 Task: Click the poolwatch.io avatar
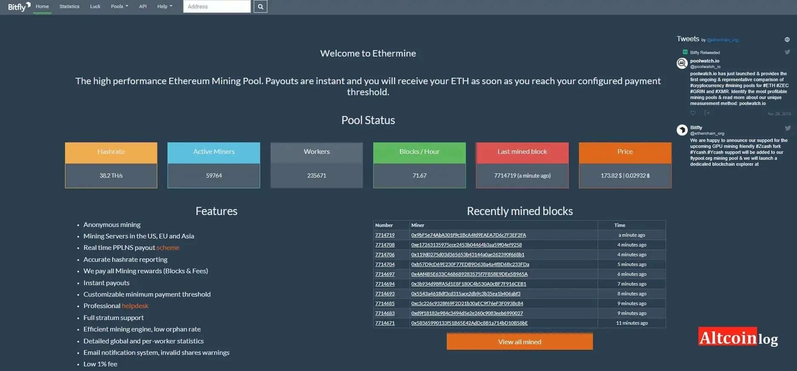tap(682, 63)
